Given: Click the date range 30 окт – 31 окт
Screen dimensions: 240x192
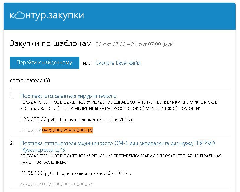Looking at the screenshot, I should click(135, 44).
